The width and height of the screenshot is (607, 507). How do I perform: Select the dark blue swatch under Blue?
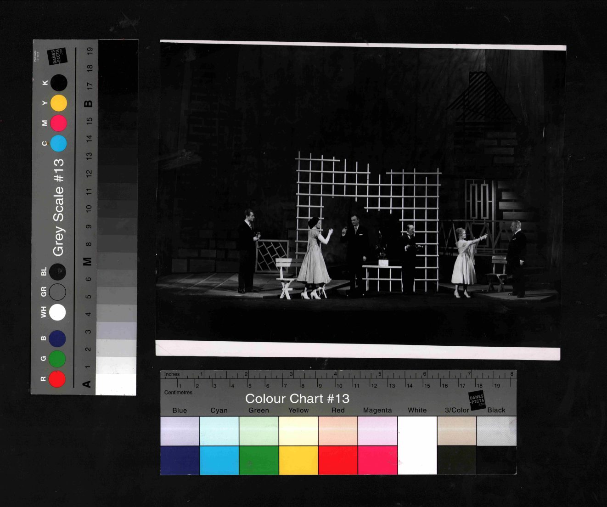pos(180,460)
